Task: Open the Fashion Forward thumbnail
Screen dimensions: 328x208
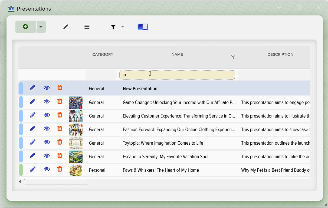Action: 76,129
